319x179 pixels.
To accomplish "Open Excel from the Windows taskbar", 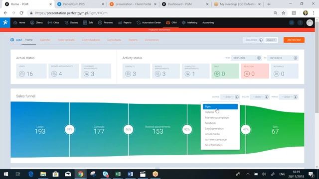I will click(118, 174).
